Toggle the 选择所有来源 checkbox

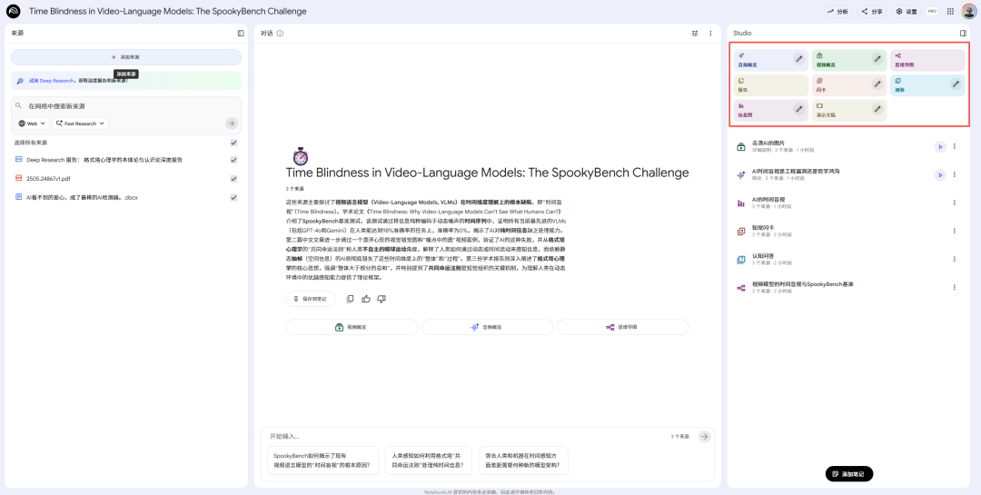point(233,143)
